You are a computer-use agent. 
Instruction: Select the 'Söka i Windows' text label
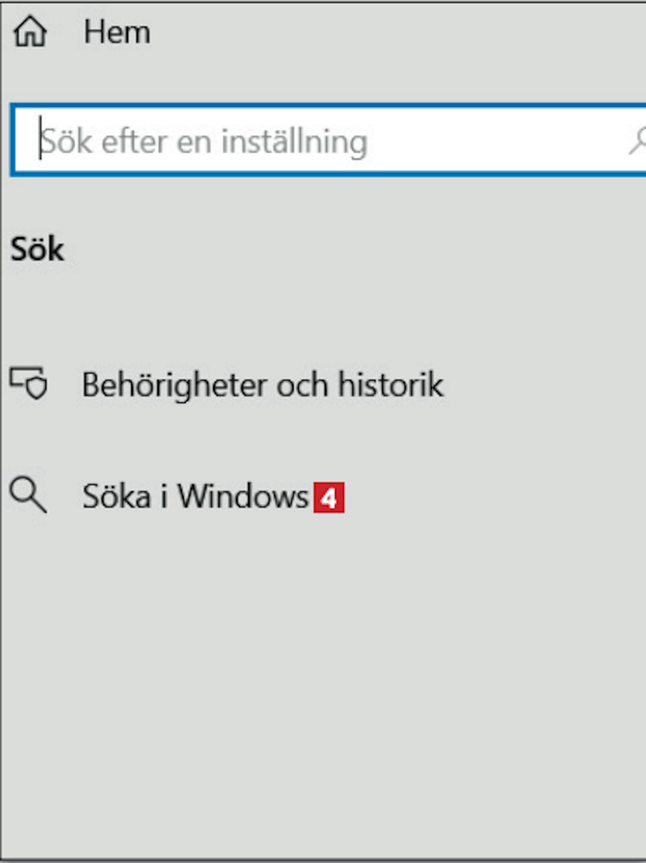(x=196, y=496)
